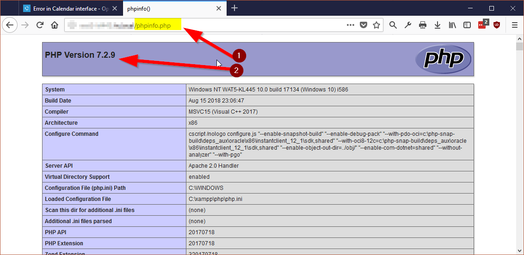This screenshot has height=255, width=524.
Task: Click the forward navigation arrow
Action: [x=25, y=25]
